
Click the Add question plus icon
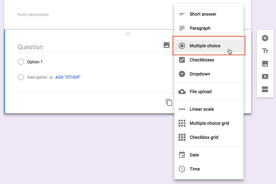pos(265,38)
